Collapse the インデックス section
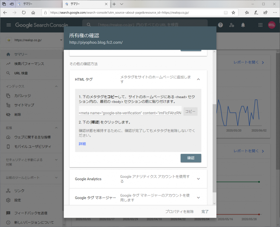Screen dimensions: 280x227 (56, 86)
